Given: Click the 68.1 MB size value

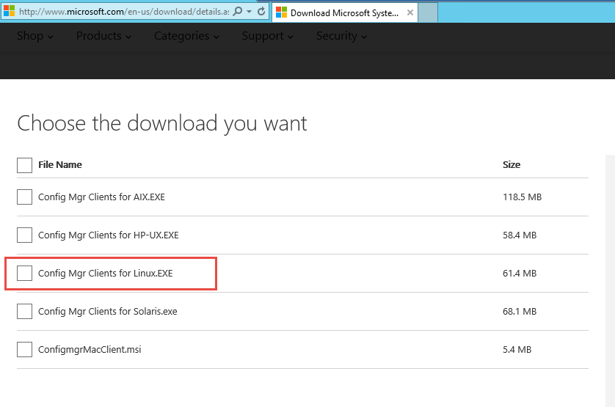Looking at the screenshot, I should [x=520, y=311].
